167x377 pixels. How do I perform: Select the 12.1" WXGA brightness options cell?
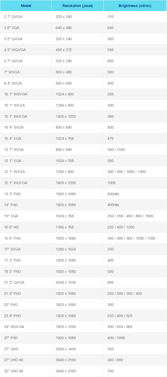(x=135, y=172)
